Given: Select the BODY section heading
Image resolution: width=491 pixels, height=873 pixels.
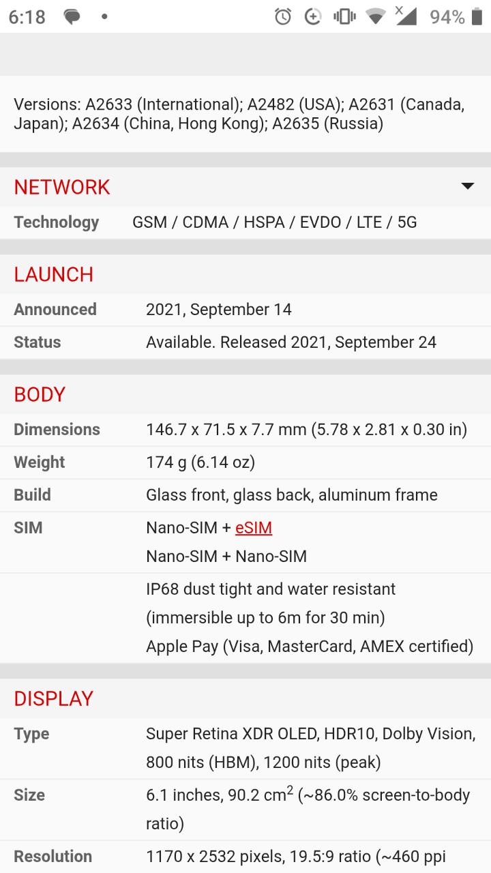Looking at the screenshot, I should [40, 394].
